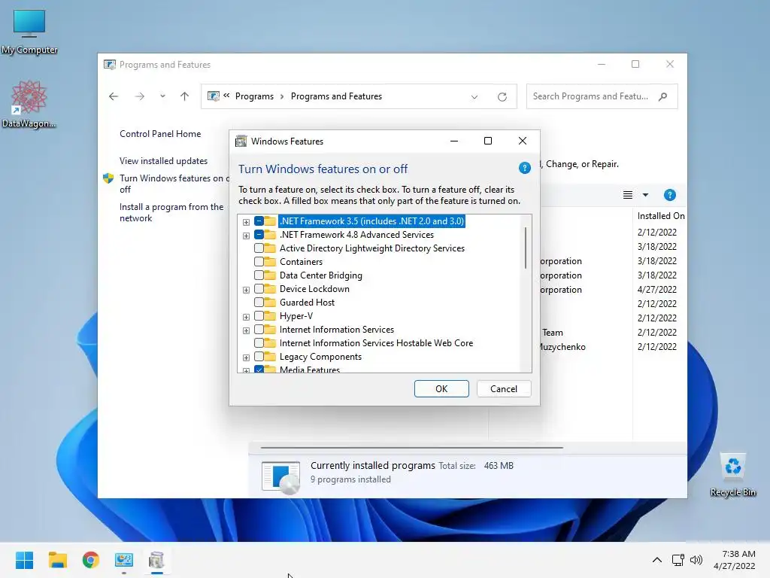Open View installed updates link
Viewport: 770px width, 578px height.
tap(163, 161)
